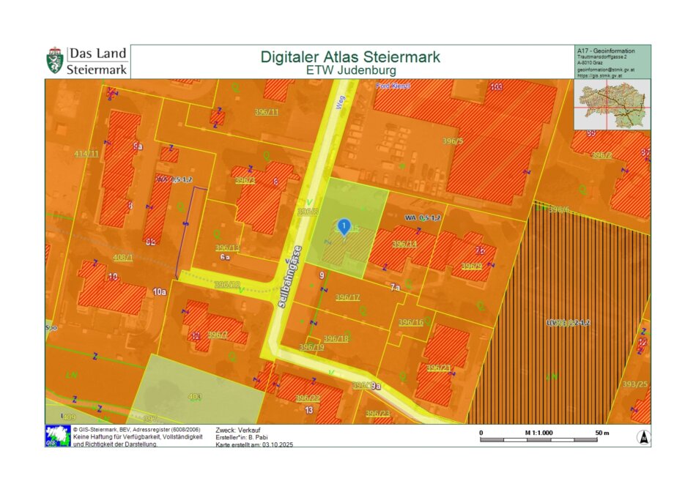Select parcel label 396/13
This screenshot has width=696, height=492.
pos(227,247)
